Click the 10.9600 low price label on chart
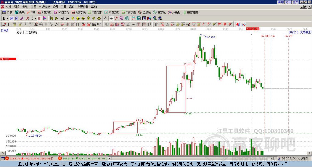The width and height of the screenshot is (312, 167). [x=37, y=136]
